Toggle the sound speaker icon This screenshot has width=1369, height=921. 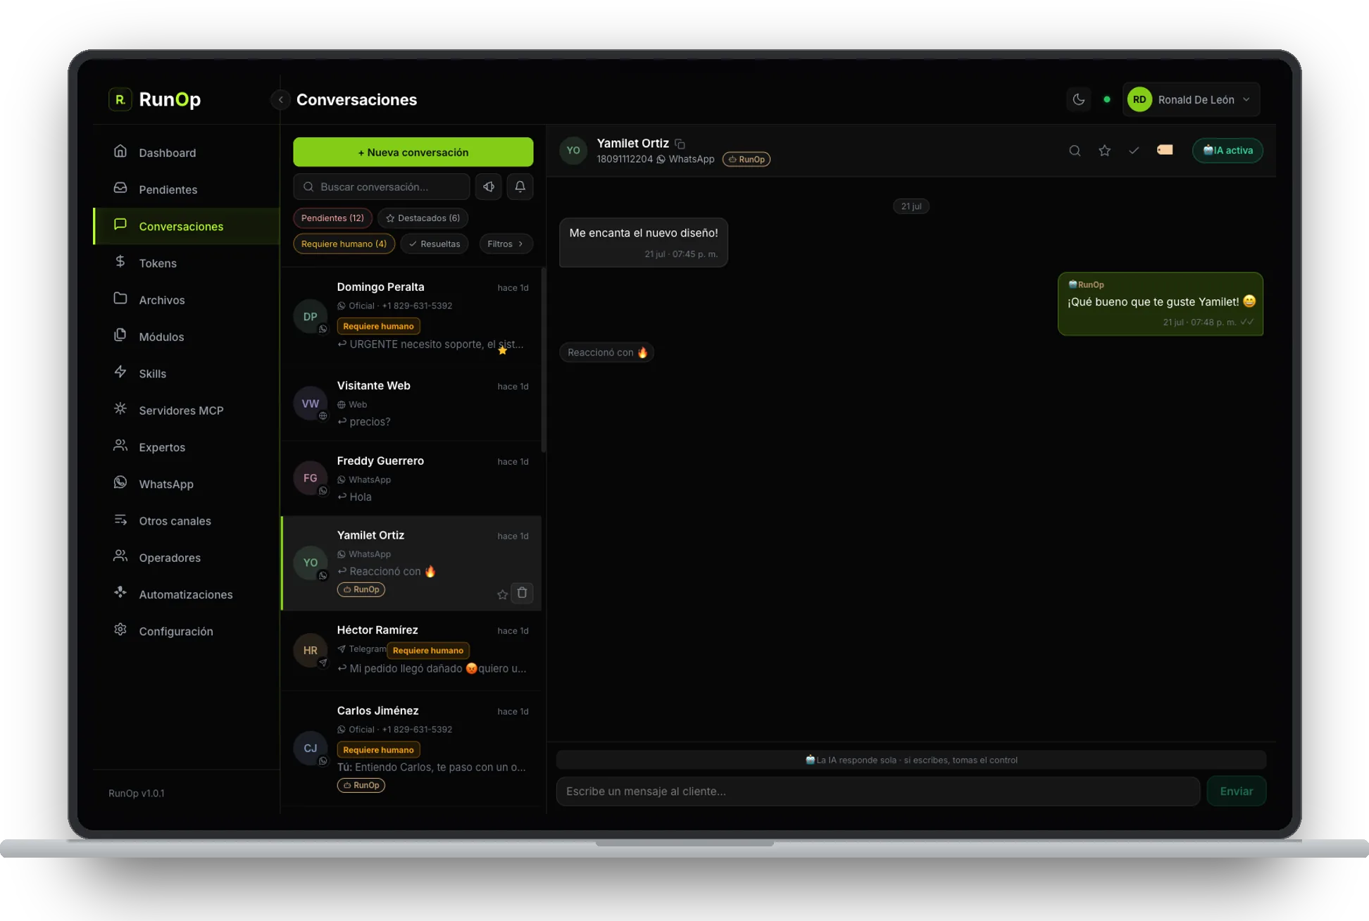(489, 187)
